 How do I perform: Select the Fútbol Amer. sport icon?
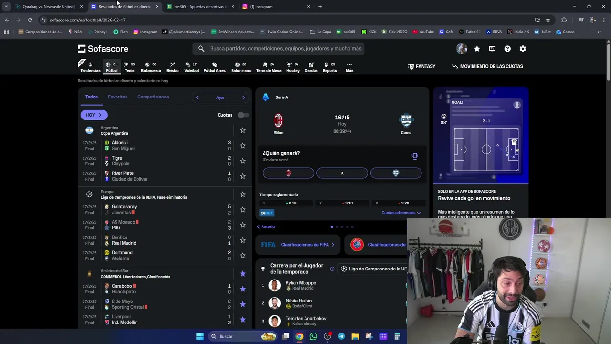coord(215,66)
